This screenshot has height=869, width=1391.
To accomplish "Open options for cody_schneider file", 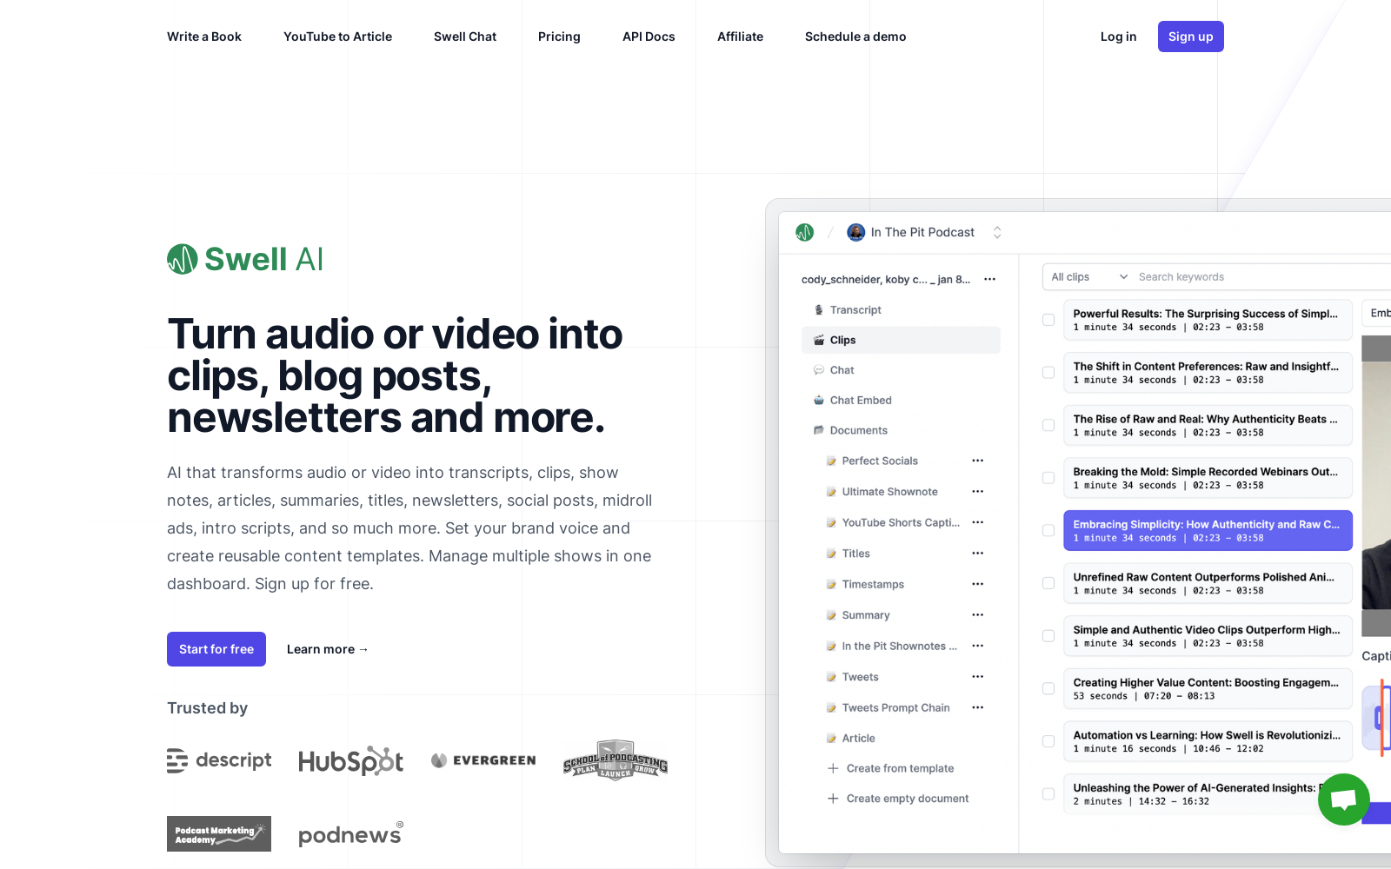I will [x=989, y=279].
